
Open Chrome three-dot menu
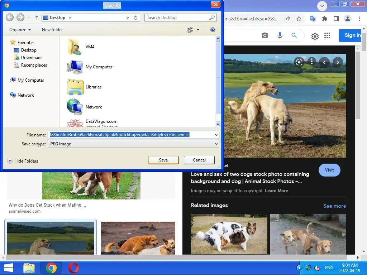tap(359, 19)
